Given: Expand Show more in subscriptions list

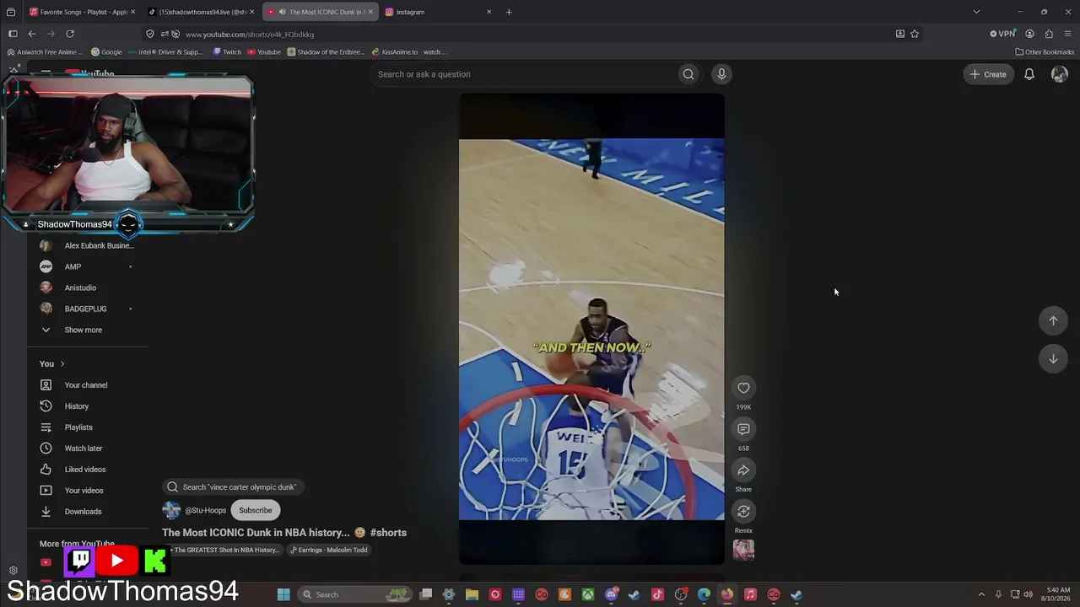Looking at the screenshot, I should pos(83,330).
